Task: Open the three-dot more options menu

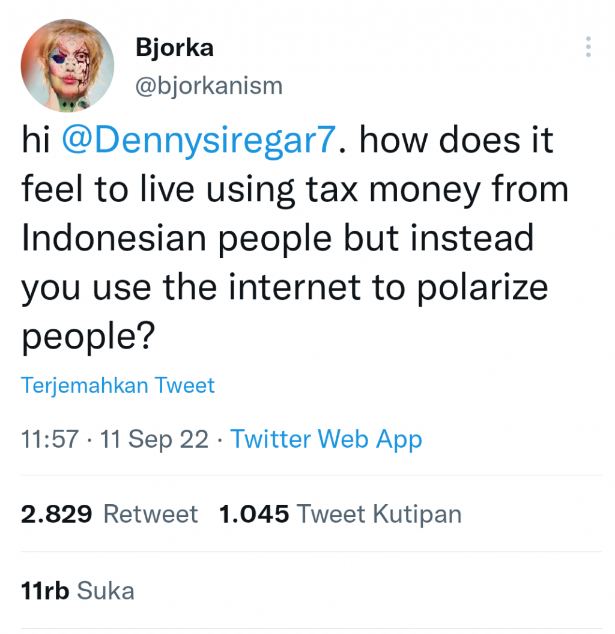Action: (589, 47)
